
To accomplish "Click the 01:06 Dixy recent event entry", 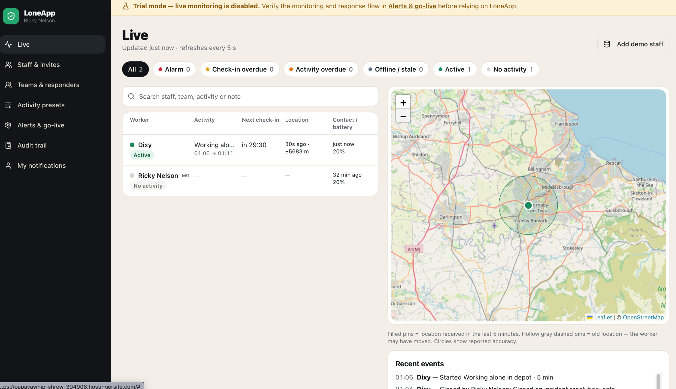I will (x=474, y=377).
